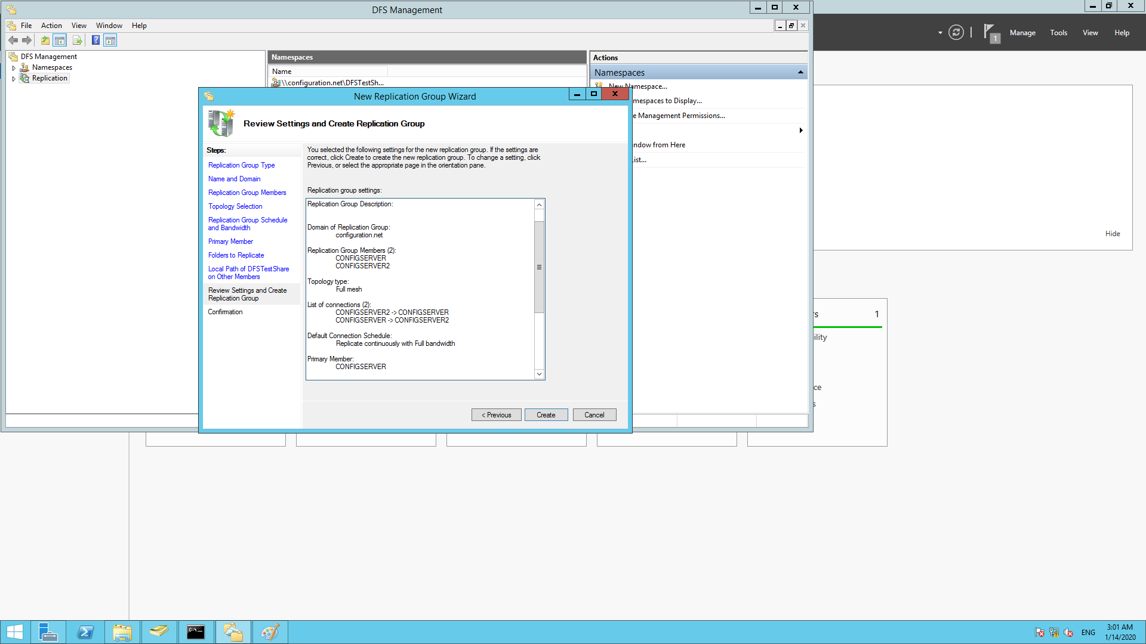Screen dimensions: 1146x644
Task: Collapse the Namespaces section in Actions pane
Action: coord(800,72)
